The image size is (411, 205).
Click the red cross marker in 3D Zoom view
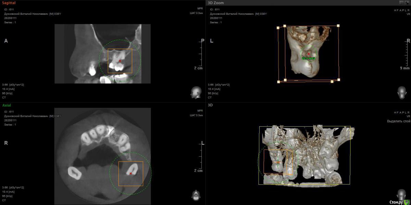click(309, 54)
